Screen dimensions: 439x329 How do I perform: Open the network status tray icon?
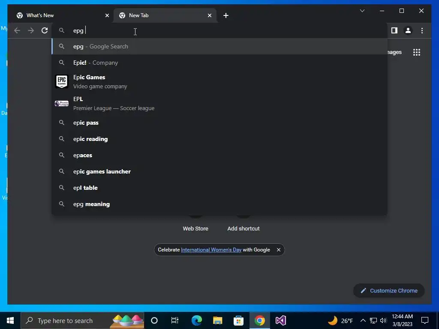373,320
